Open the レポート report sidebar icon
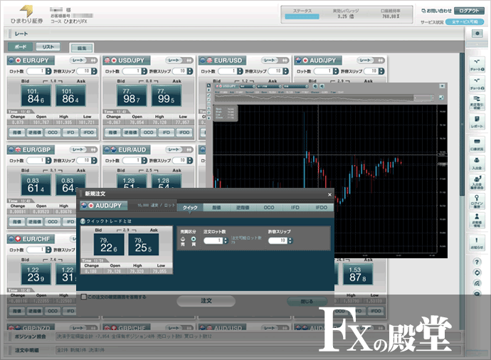 (477, 122)
